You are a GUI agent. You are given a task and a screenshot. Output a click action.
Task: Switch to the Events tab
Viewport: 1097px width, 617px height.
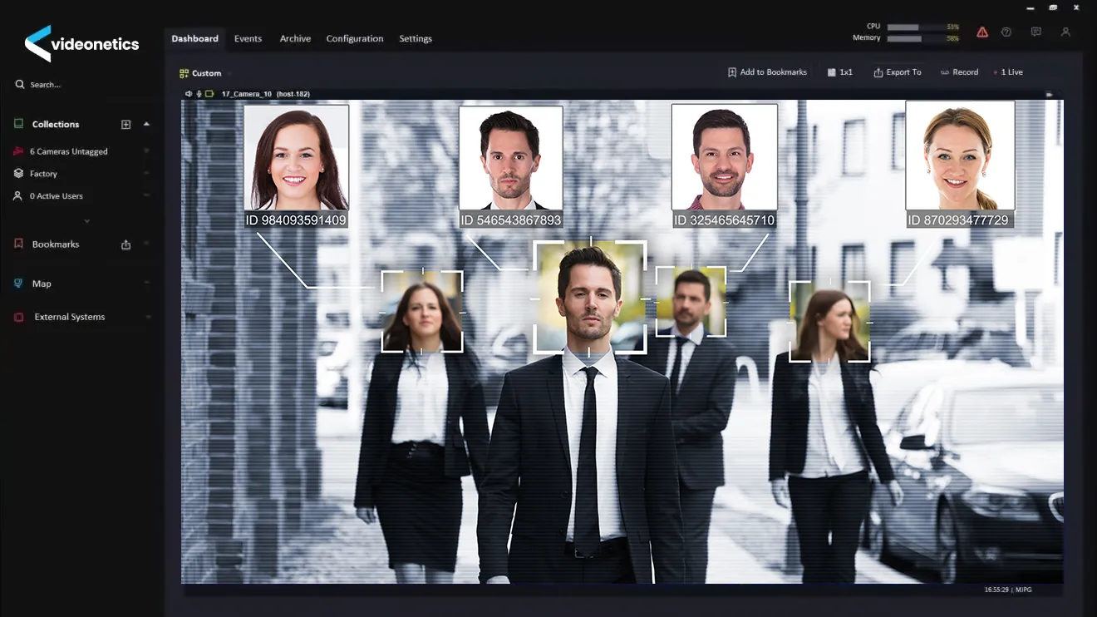tap(248, 39)
